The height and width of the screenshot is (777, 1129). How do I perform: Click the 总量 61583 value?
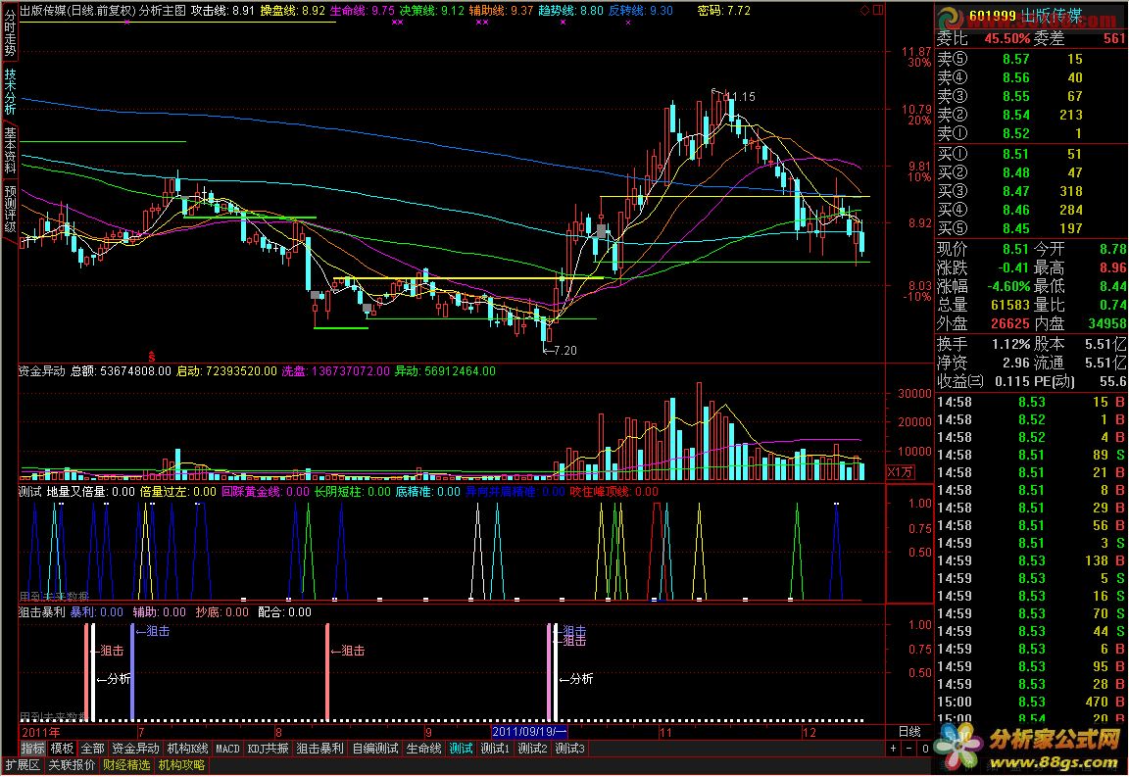coord(1010,306)
